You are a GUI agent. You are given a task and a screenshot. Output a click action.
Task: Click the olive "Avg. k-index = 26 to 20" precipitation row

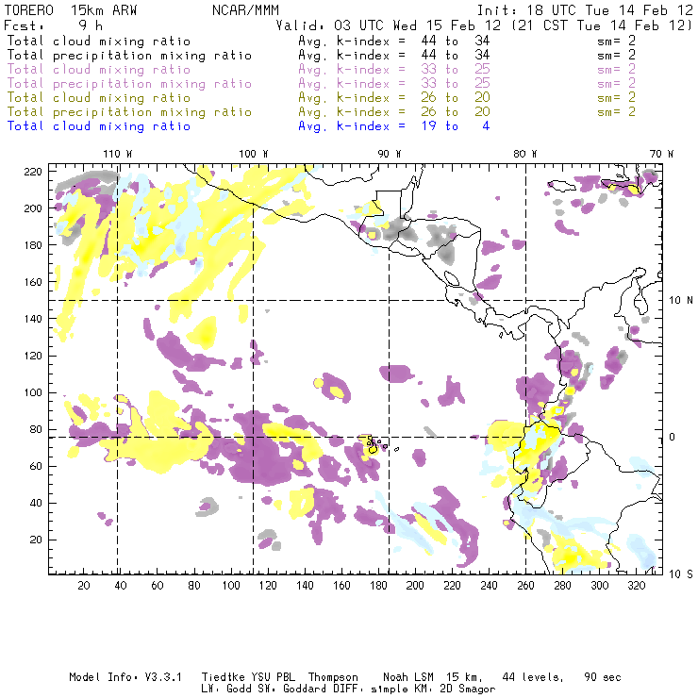(394, 112)
